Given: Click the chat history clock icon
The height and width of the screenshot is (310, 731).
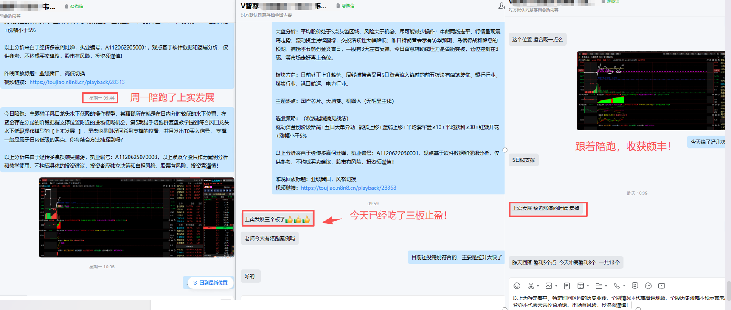Looking at the screenshot, I should [661, 286].
